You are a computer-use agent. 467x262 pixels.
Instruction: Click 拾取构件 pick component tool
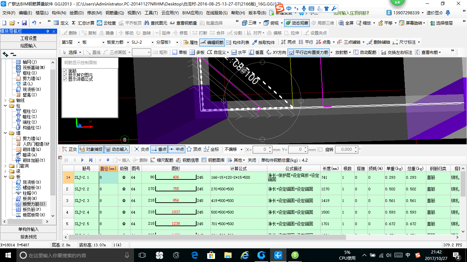(x=264, y=42)
